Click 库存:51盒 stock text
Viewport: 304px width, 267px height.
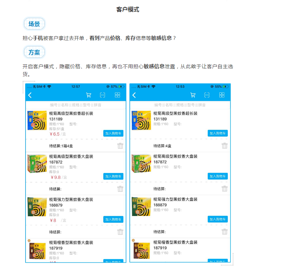[x=57, y=129]
